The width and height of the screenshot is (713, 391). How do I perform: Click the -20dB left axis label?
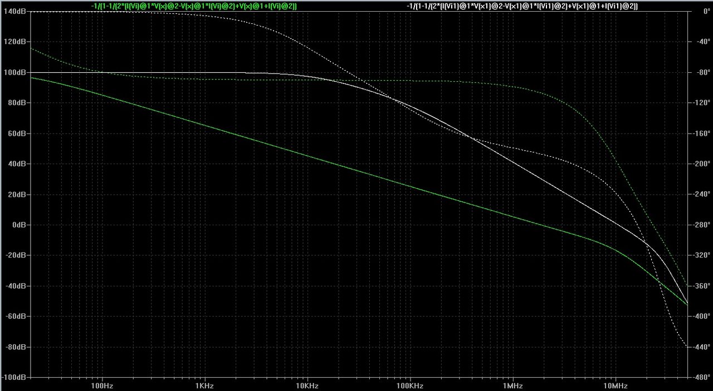click(16, 256)
